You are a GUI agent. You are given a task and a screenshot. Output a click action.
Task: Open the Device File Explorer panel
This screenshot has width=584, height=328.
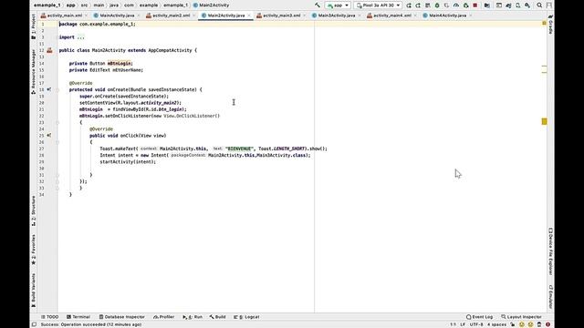point(550,251)
